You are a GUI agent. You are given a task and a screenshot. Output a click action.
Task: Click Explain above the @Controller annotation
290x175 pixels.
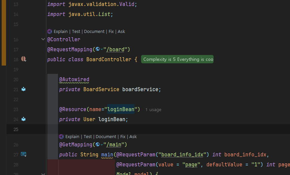(x=60, y=32)
